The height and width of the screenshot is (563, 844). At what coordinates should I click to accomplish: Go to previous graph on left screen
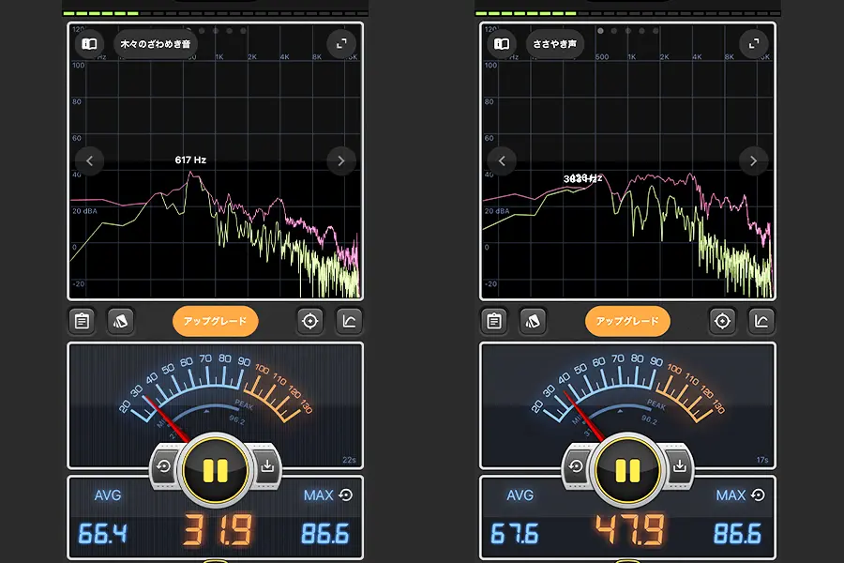point(89,160)
